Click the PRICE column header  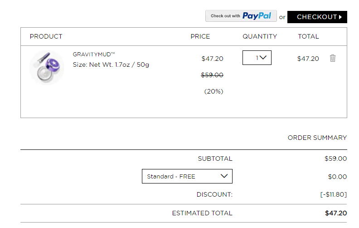(x=200, y=36)
